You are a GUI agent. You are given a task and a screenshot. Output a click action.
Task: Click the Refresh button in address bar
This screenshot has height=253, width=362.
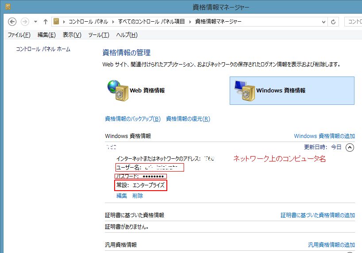pyautogui.click(x=333, y=22)
